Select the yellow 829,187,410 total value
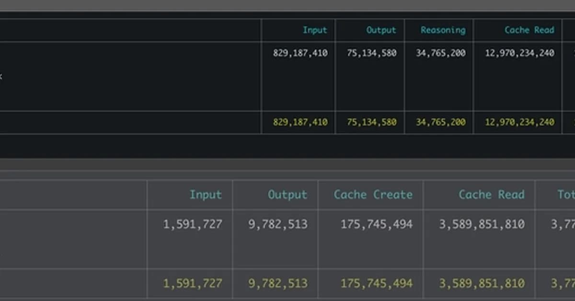The image size is (575, 301). click(x=300, y=122)
